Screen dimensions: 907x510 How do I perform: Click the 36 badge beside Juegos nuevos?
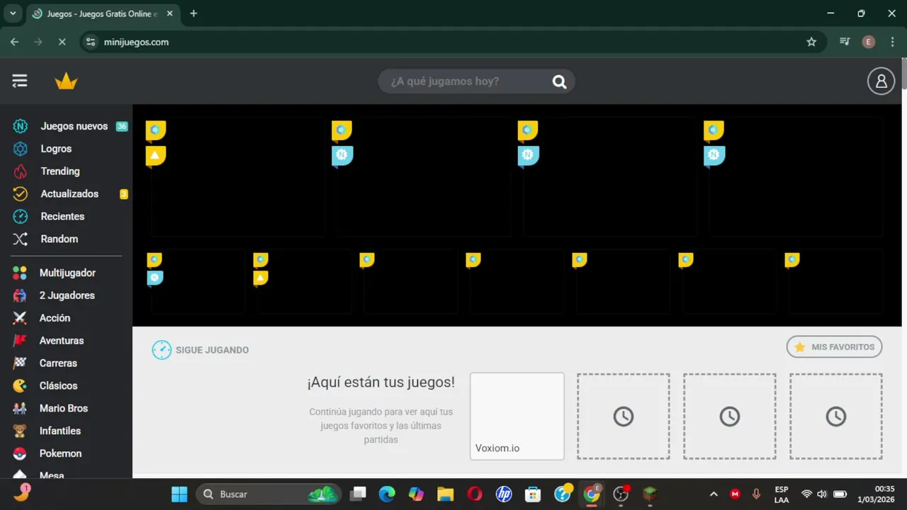(122, 126)
